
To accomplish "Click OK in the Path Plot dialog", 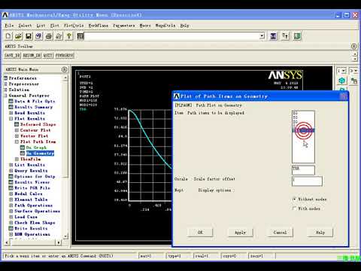I will [200, 233].
